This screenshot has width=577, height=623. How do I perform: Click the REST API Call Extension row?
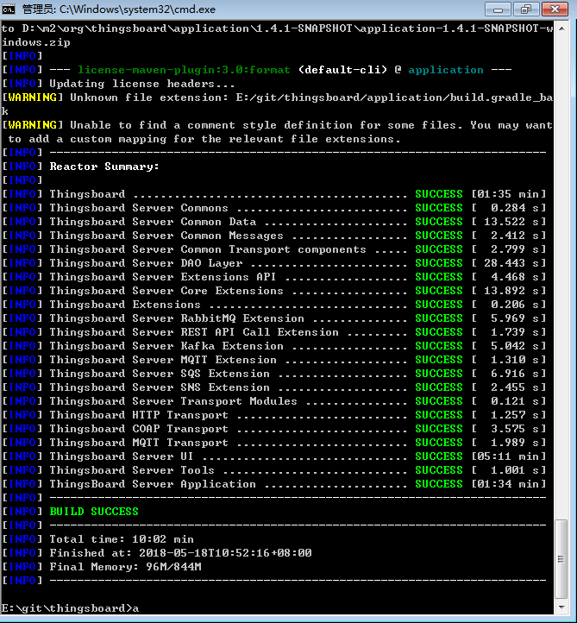(x=274, y=332)
